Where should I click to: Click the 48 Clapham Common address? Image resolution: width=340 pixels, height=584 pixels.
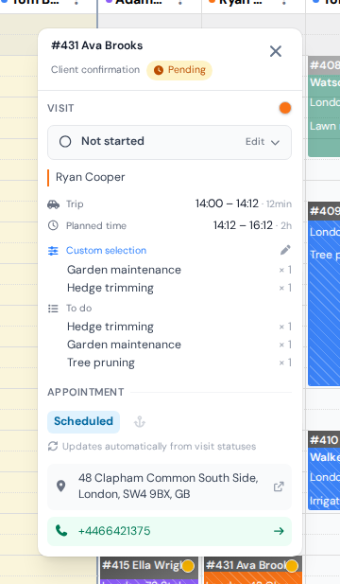(168, 487)
